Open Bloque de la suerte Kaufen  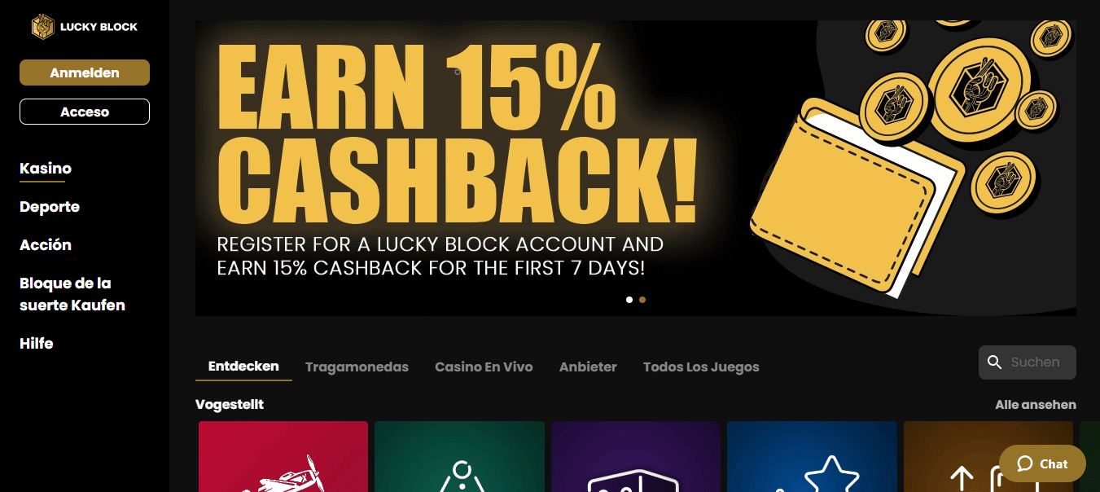[72, 294]
